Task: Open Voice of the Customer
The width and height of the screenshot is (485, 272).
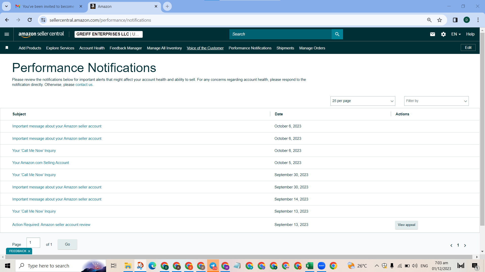Action: (205, 48)
